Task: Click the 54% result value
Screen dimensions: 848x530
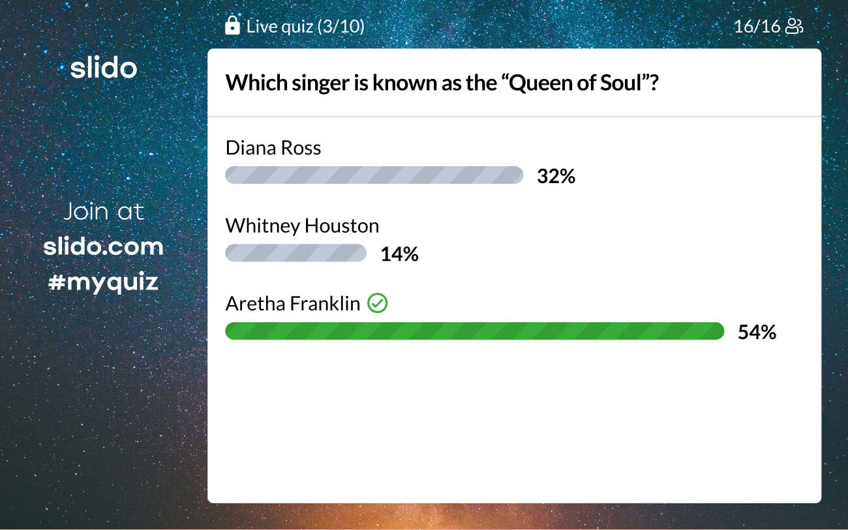Action: [757, 332]
